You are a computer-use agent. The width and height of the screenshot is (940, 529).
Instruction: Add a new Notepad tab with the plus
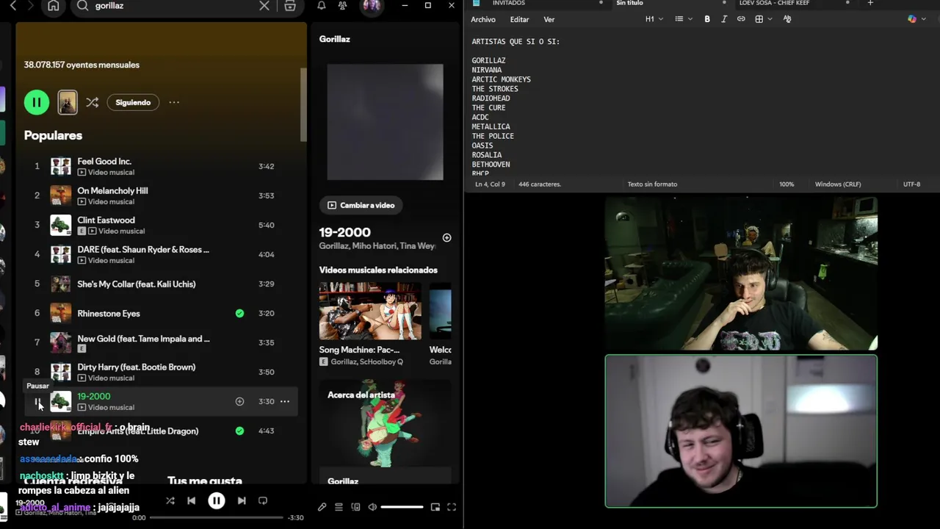[870, 3]
